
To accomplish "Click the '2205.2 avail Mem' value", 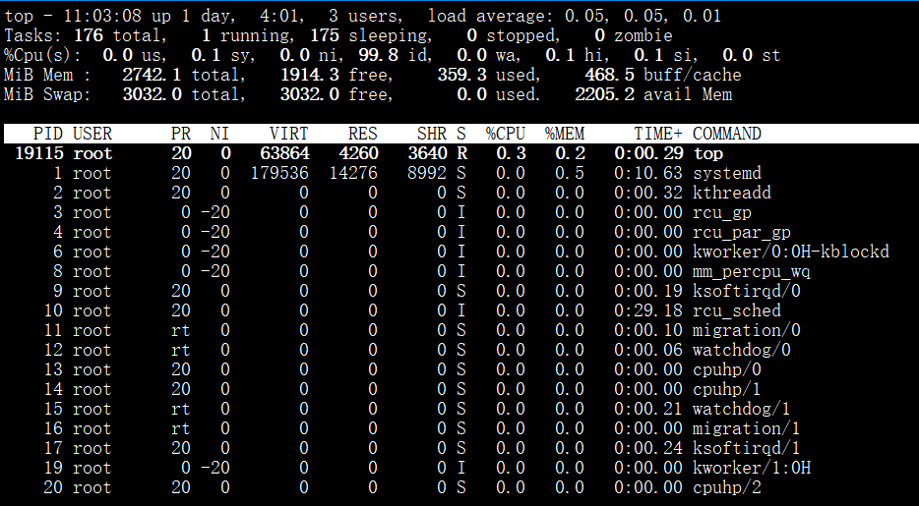I will click(x=653, y=94).
